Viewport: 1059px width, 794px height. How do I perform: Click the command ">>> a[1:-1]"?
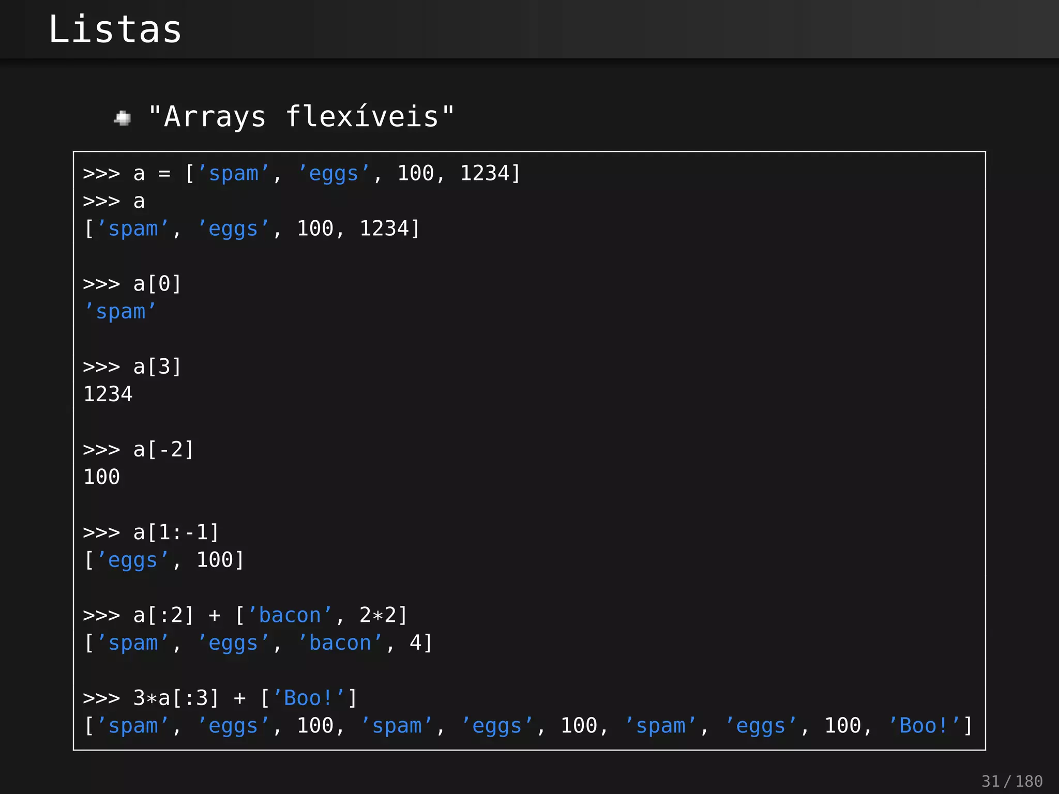pos(151,532)
